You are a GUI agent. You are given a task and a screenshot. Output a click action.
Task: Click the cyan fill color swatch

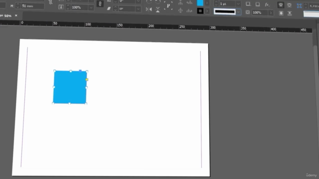[200, 3]
